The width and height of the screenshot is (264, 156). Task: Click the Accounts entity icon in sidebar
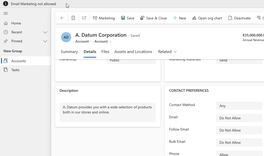pos(6,61)
